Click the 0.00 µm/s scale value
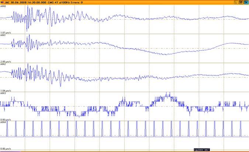 point(6,119)
